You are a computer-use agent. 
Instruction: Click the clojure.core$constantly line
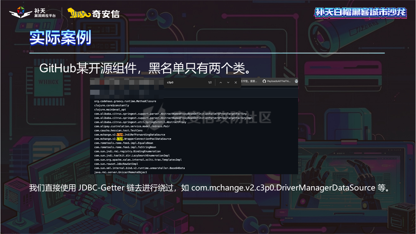click(111, 105)
